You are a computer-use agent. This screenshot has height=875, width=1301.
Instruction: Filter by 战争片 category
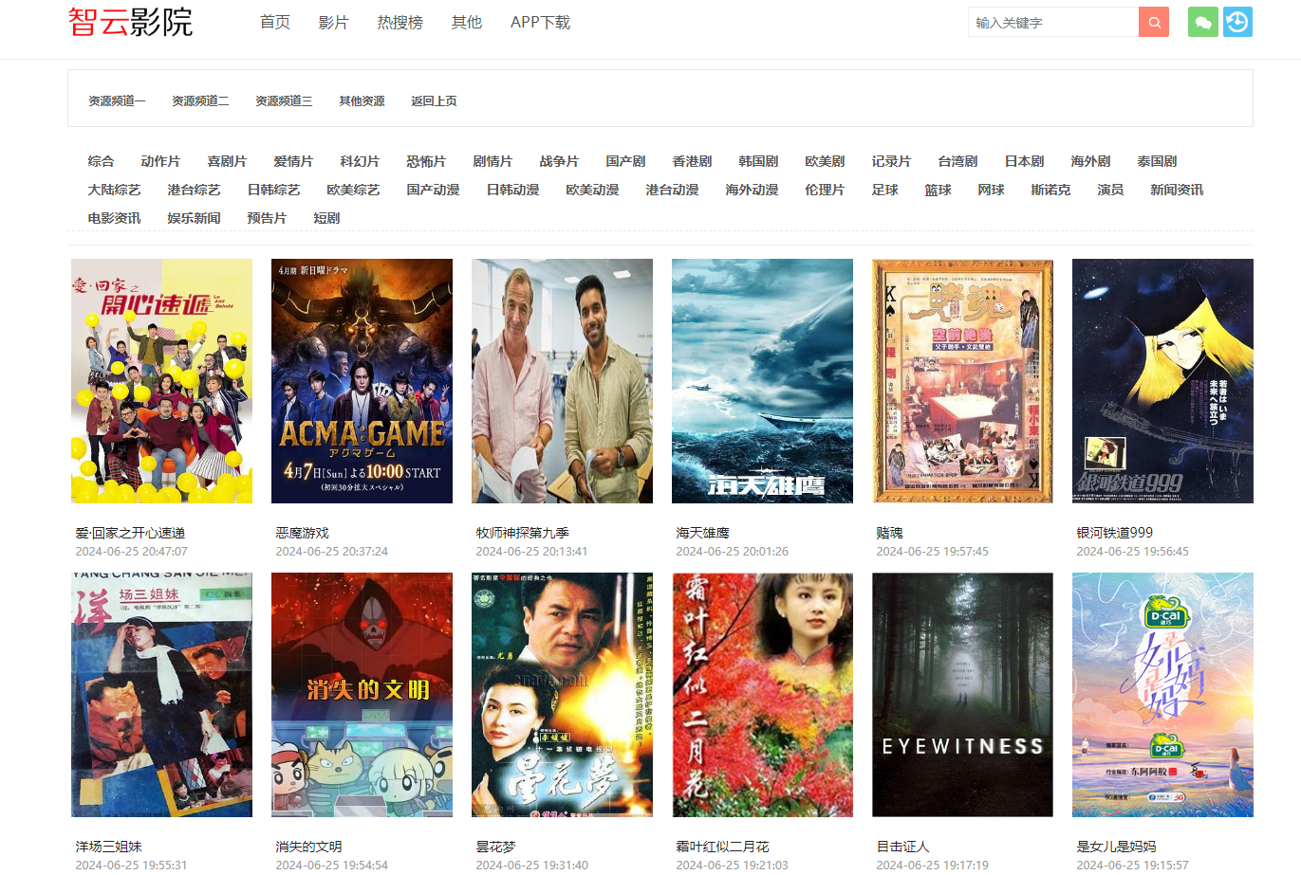pyautogui.click(x=559, y=161)
